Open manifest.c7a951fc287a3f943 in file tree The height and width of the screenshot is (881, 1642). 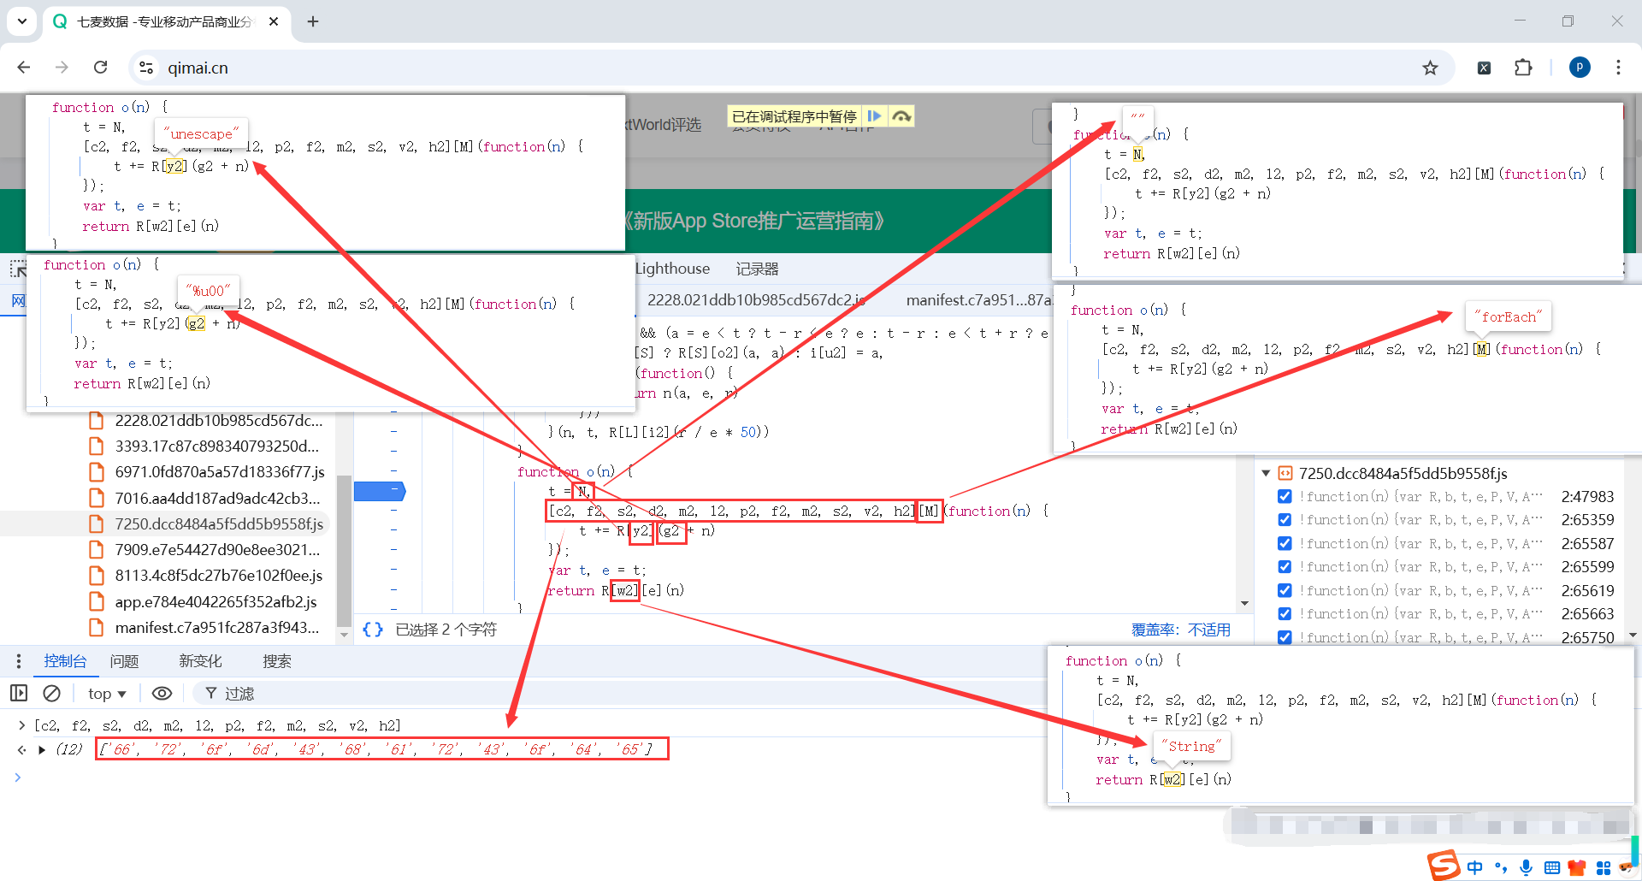pos(217,627)
